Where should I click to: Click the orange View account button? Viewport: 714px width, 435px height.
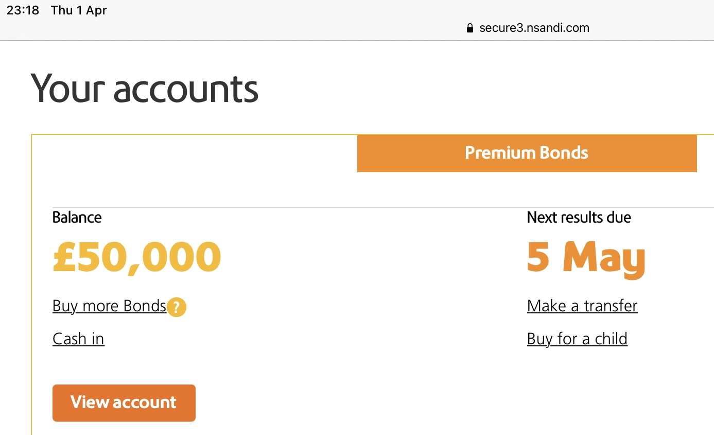click(x=124, y=403)
